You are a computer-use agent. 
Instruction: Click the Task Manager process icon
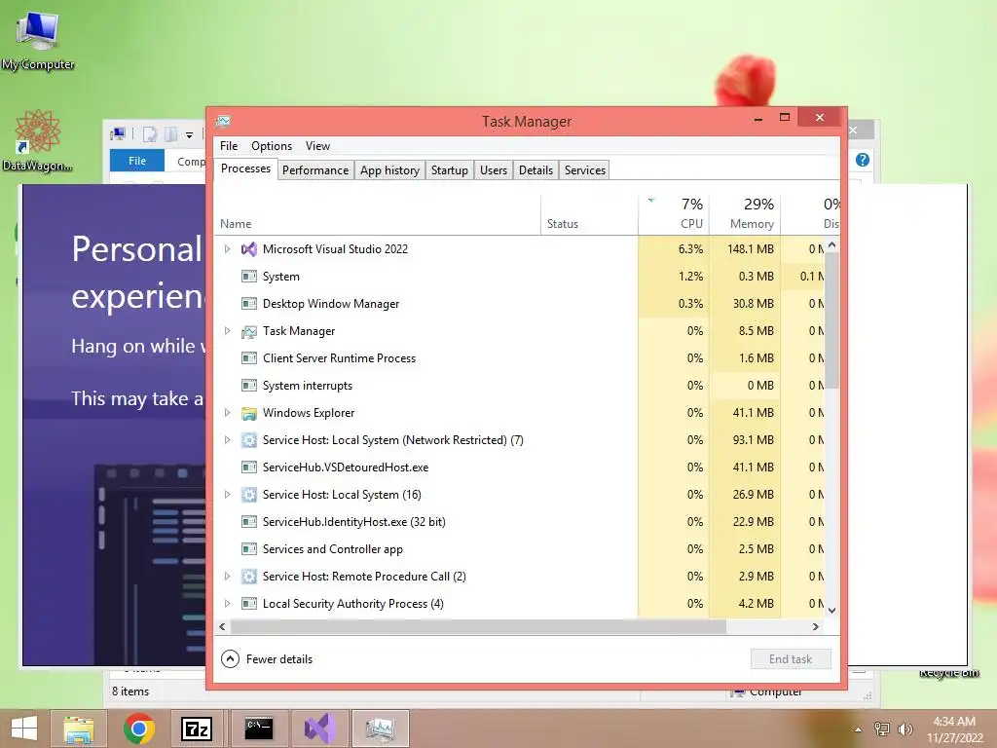[x=249, y=331]
